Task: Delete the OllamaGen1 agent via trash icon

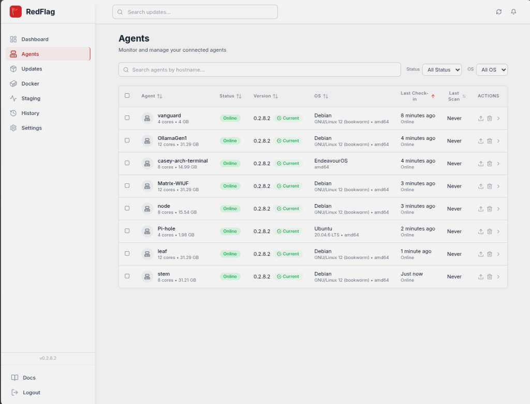Action: pos(490,141)
